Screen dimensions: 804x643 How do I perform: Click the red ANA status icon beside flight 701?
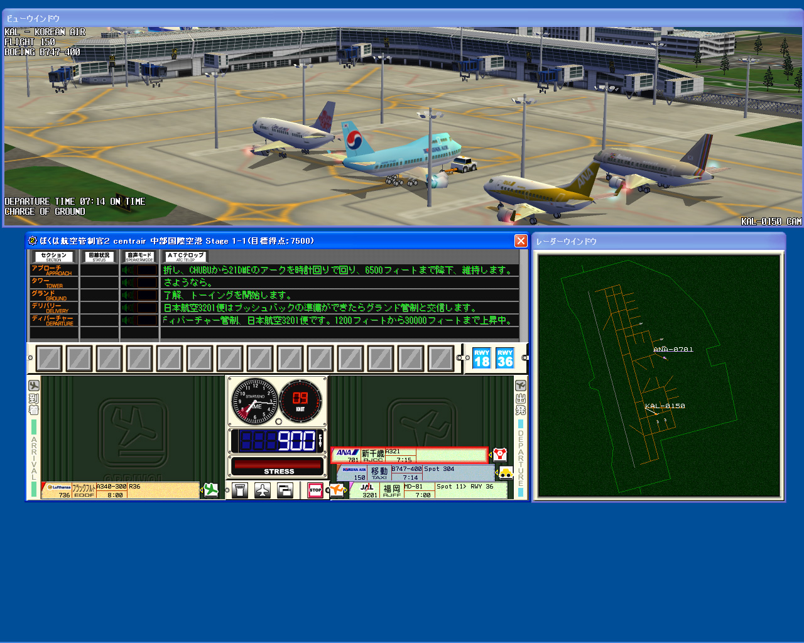click(499, 455)
